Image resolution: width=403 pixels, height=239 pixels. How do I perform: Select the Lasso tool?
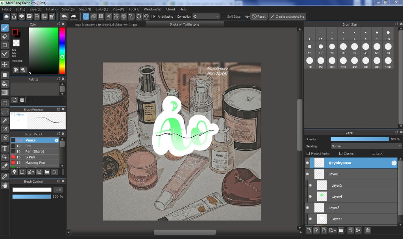point(5,112)
